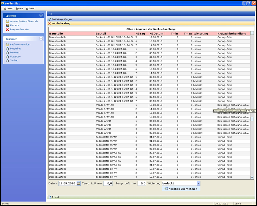This screenshot has width=257, height=206.
Task: Sort by the Bauteil column header
Action: click(115, 34)
